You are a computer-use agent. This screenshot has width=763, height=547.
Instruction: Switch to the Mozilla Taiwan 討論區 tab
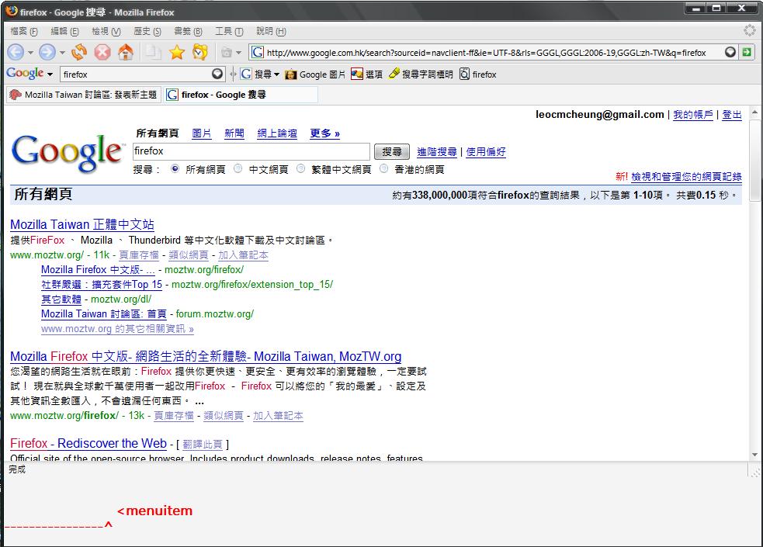click(x=83, y=95)
